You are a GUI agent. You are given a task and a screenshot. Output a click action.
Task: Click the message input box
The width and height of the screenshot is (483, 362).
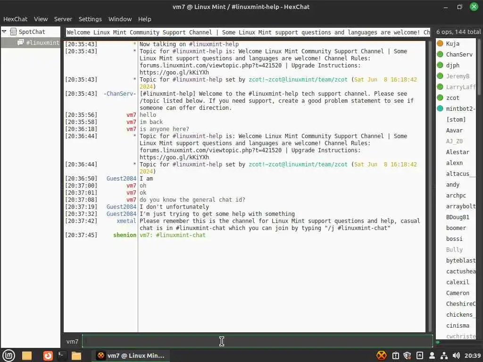257,341
